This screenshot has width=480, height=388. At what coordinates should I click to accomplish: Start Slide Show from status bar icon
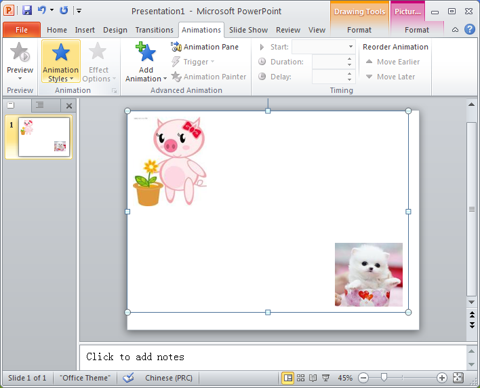(x=325, y=378)
